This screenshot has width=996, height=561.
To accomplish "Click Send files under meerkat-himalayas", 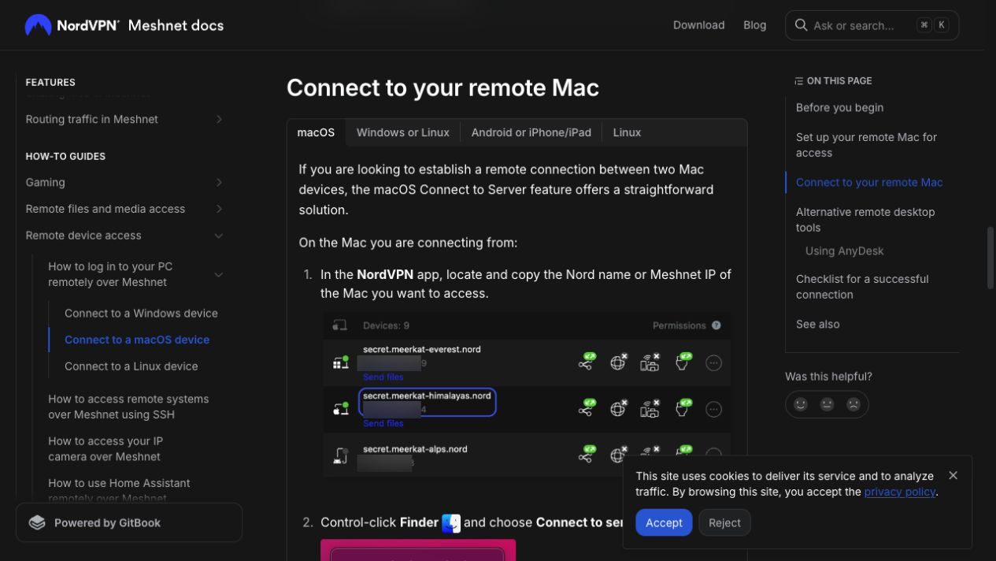I will point(383,424).
